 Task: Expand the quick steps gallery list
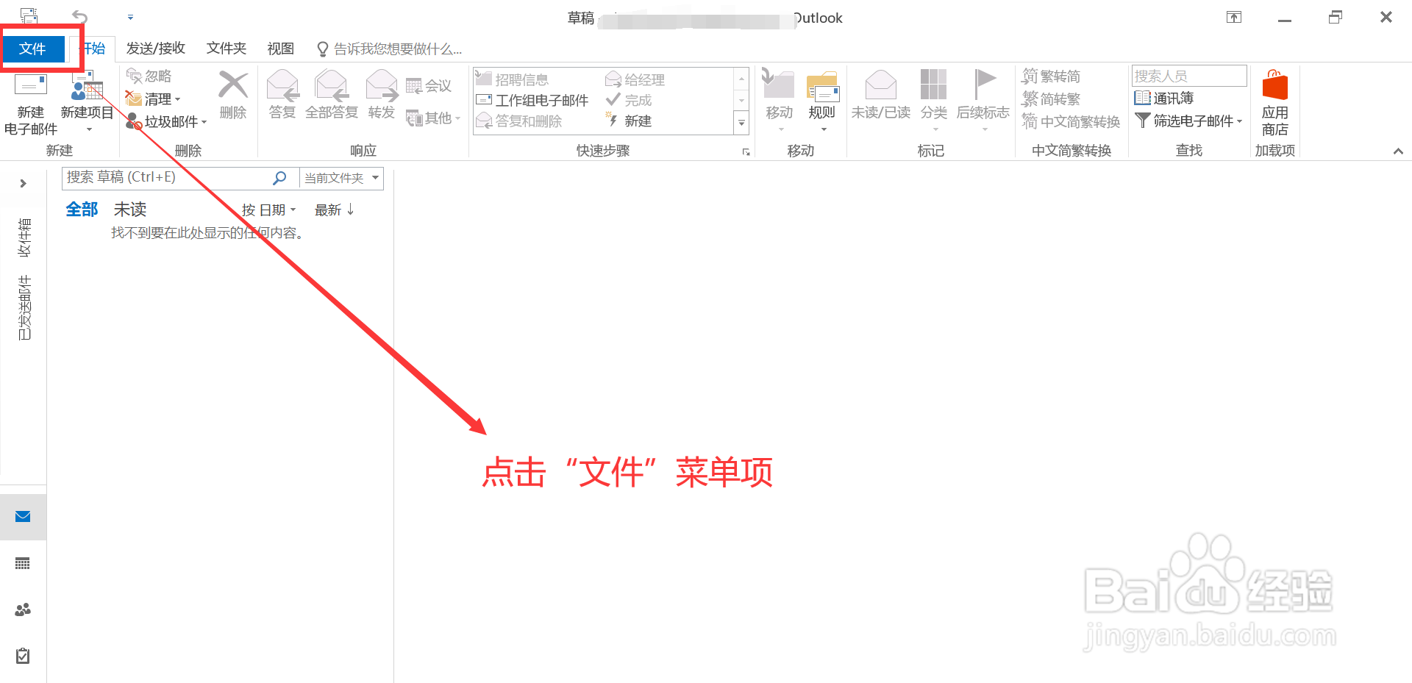click(741, 124)
